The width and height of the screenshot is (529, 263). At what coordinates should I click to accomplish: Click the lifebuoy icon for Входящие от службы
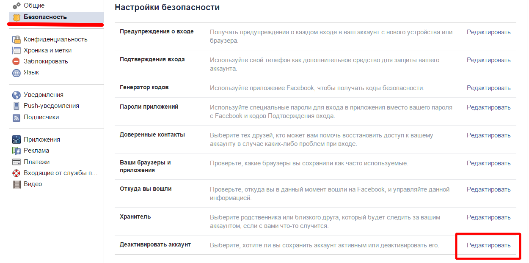17,173
